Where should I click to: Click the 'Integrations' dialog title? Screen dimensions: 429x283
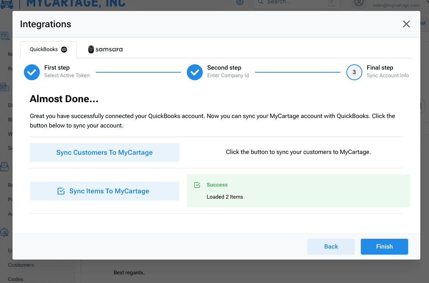click(x=45, y=24)
